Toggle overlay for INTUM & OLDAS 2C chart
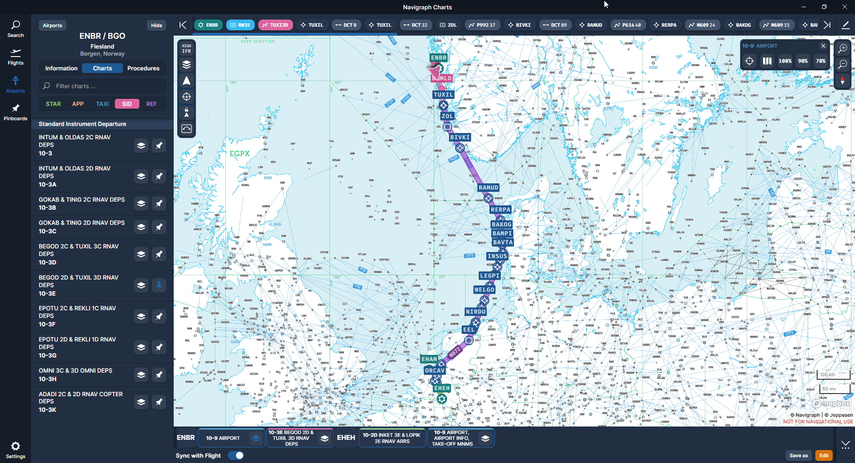The height and width of the screenshot is (463, 855). (x=141, y=146)
